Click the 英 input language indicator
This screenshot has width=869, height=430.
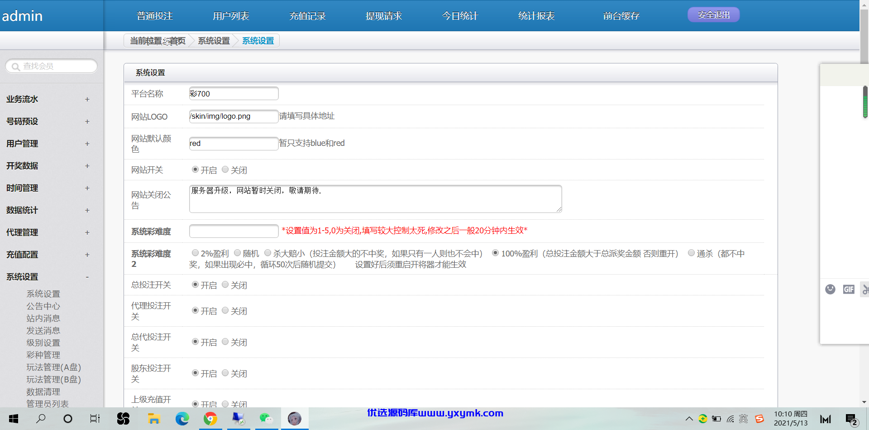[x=744, y=419]
